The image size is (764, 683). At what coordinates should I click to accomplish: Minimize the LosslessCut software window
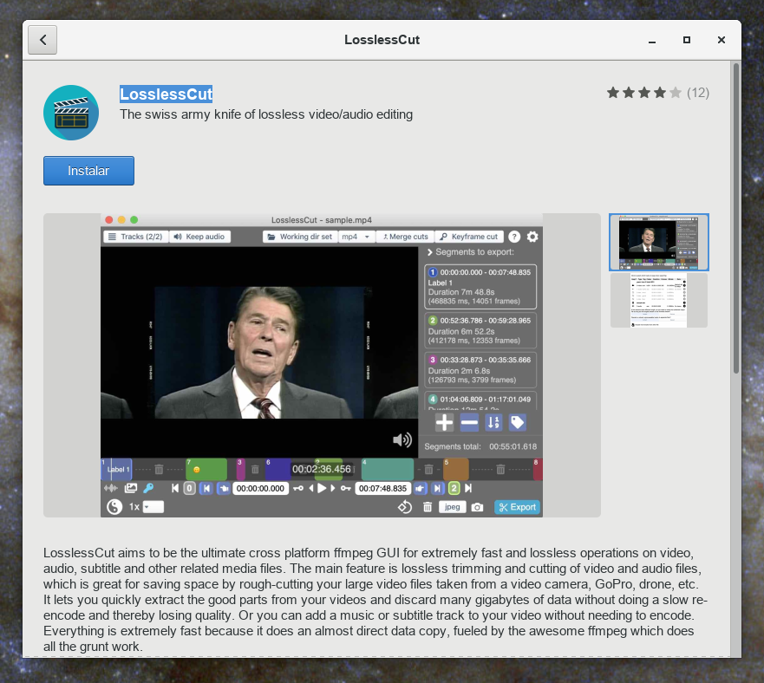click(652, 40)
